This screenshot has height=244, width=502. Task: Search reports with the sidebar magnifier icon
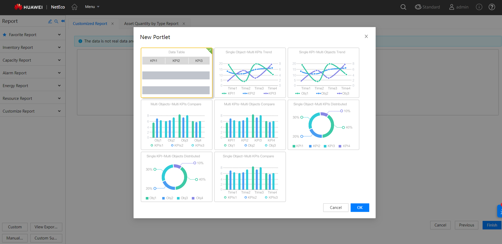pos(56,21)
